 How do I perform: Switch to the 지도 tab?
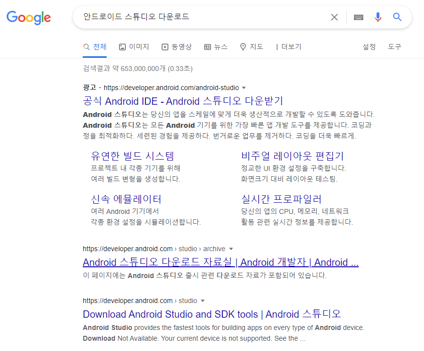point(252,47)
